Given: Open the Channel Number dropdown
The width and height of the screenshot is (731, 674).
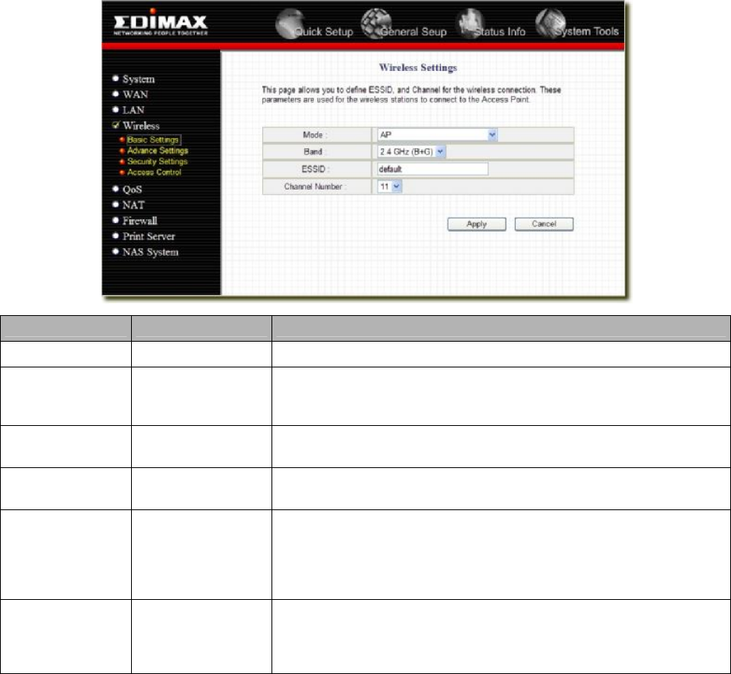Looking at the screenshot, I should [x=390, y=186].
